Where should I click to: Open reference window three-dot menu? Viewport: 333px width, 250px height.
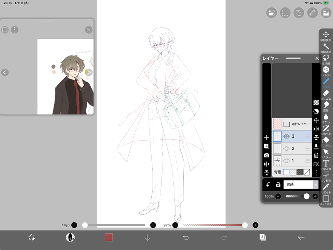click(x=15, y=30)
